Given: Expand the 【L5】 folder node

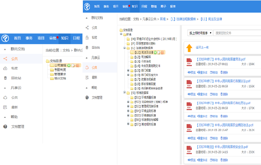Looking at the screenshot, I should point(128,70).
